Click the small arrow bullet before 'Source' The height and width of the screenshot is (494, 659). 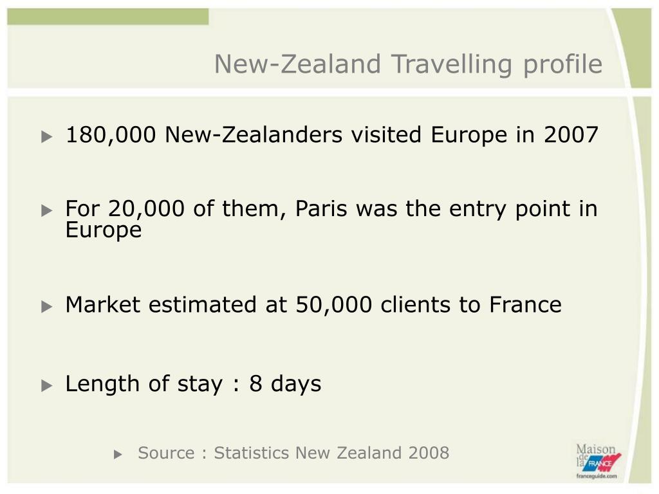(x=118, y=455)
